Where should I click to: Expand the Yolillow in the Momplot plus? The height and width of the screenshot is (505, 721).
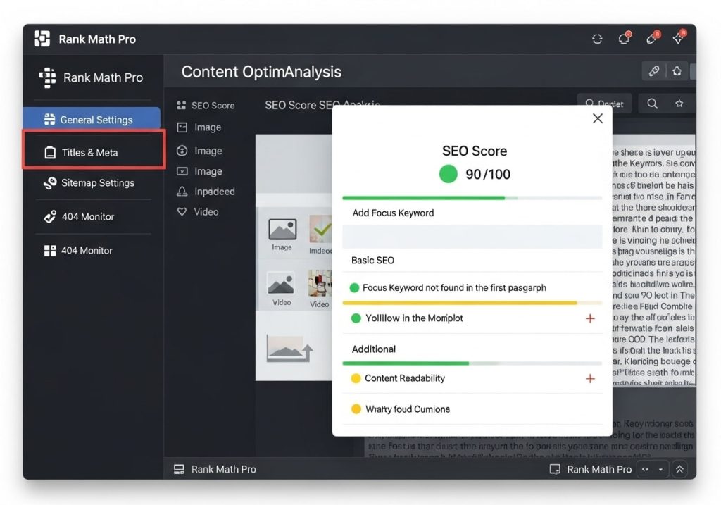point(590,318)
